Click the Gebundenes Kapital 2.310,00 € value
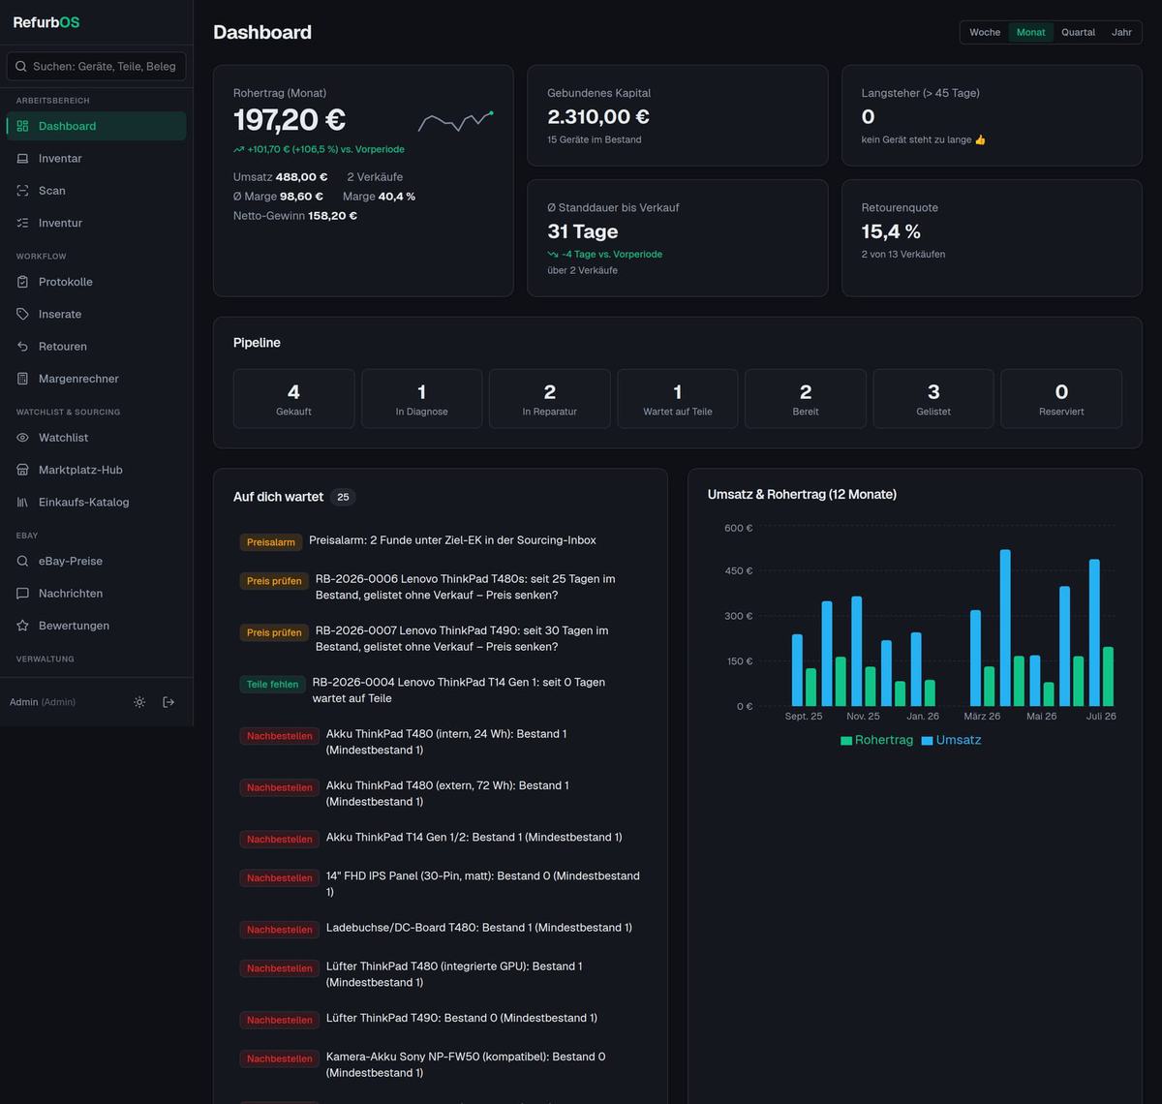This screenshot has width=1162, height=1104. pyautogui.click(x=598, y=117)
